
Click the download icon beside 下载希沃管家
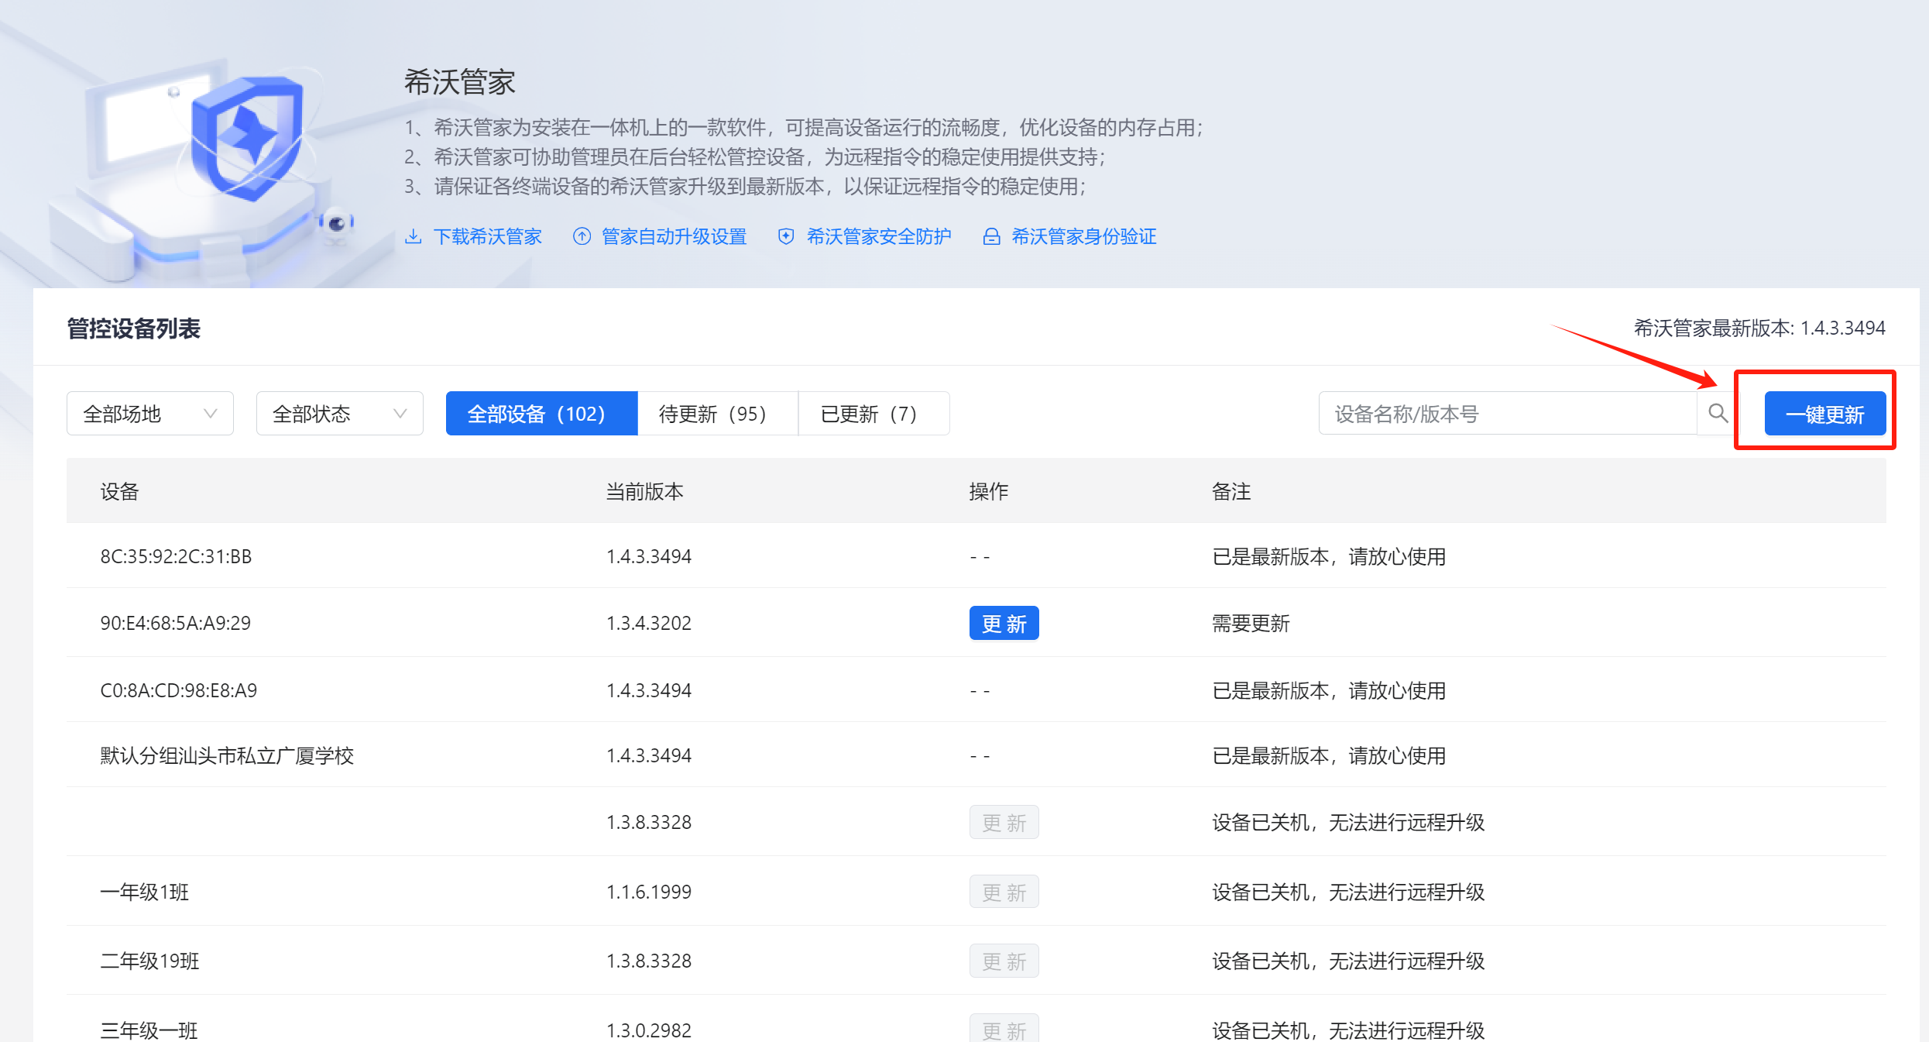414,236
